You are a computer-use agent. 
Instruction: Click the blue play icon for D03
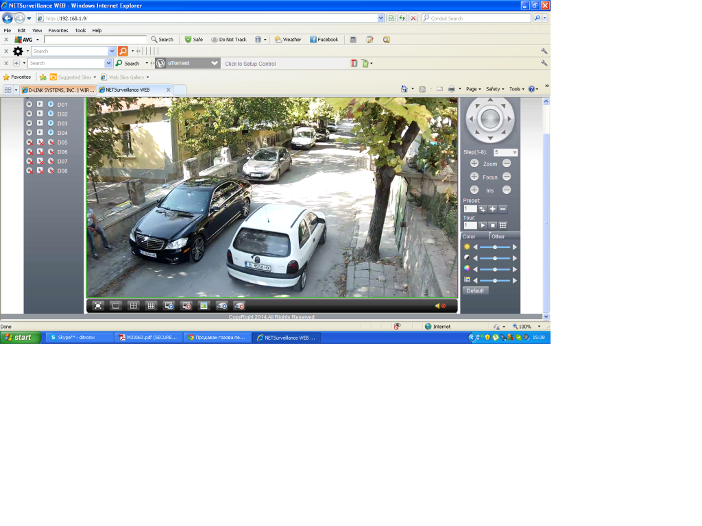(51, 123)
